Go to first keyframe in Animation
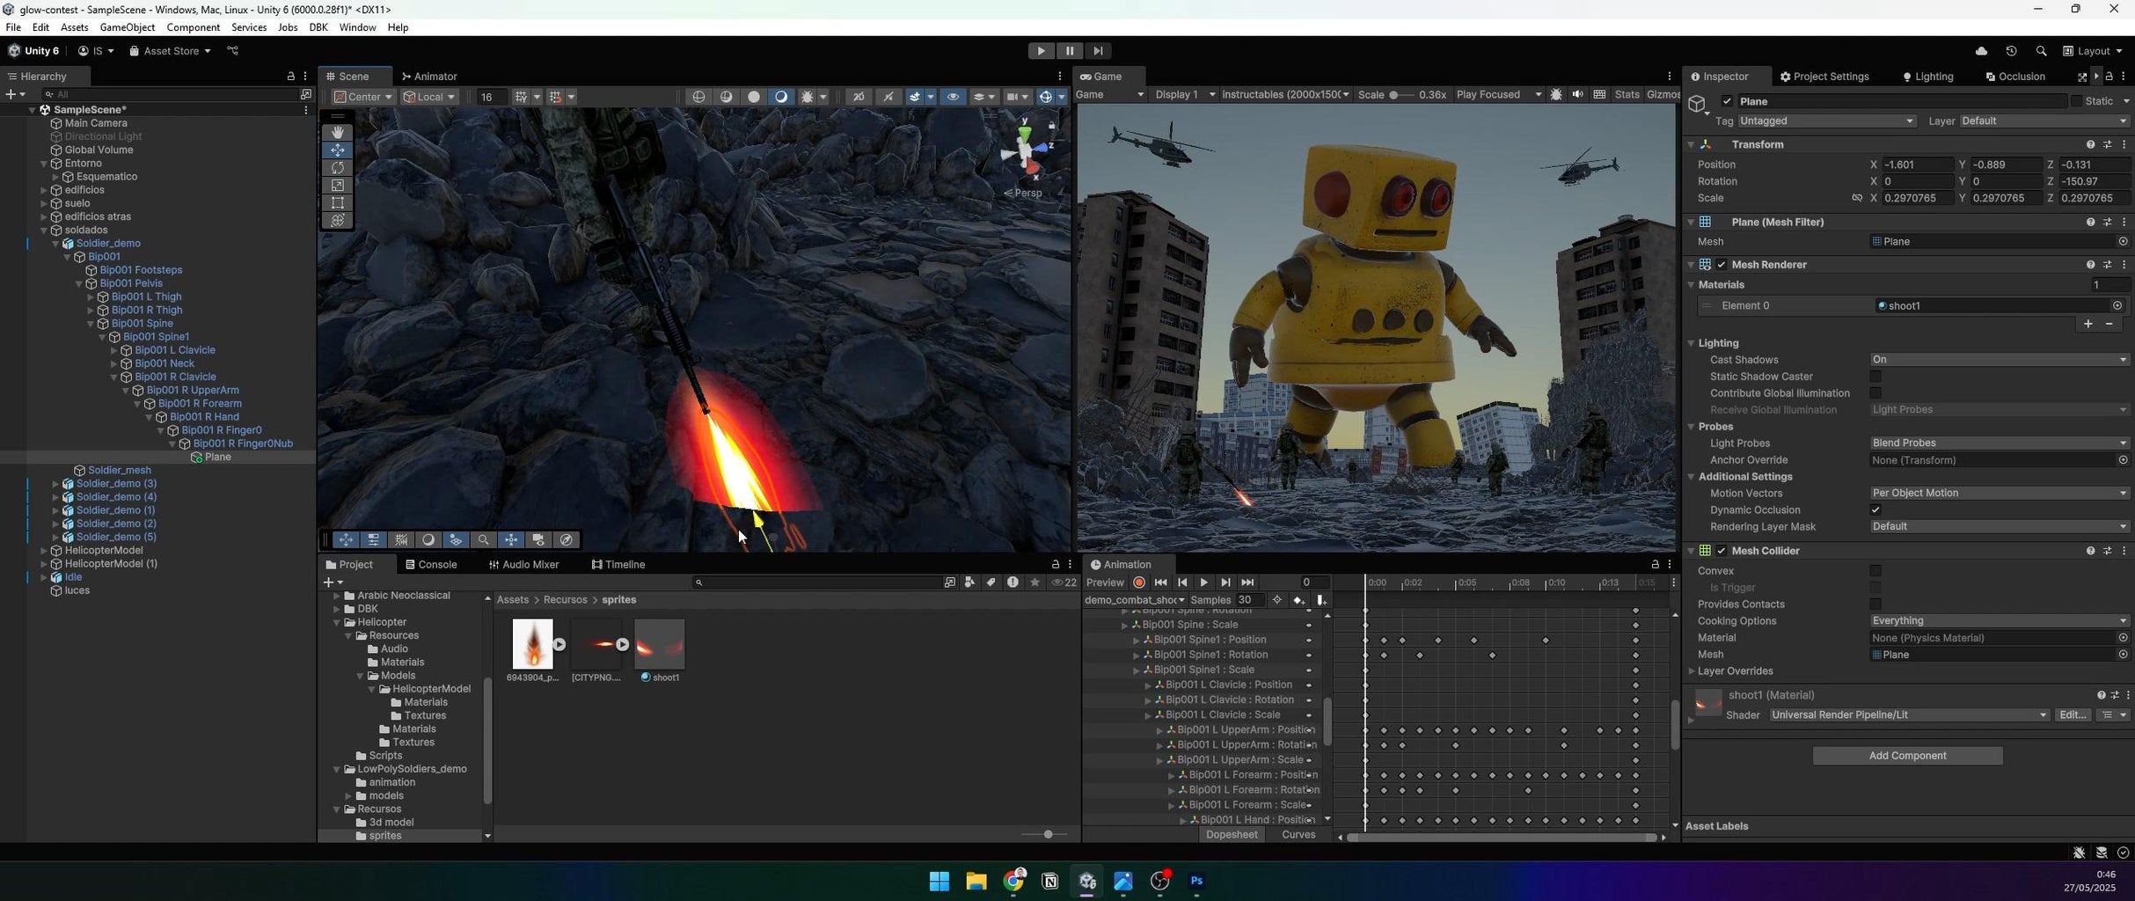Screen dimensions: 2135x901 point(1160,582)
